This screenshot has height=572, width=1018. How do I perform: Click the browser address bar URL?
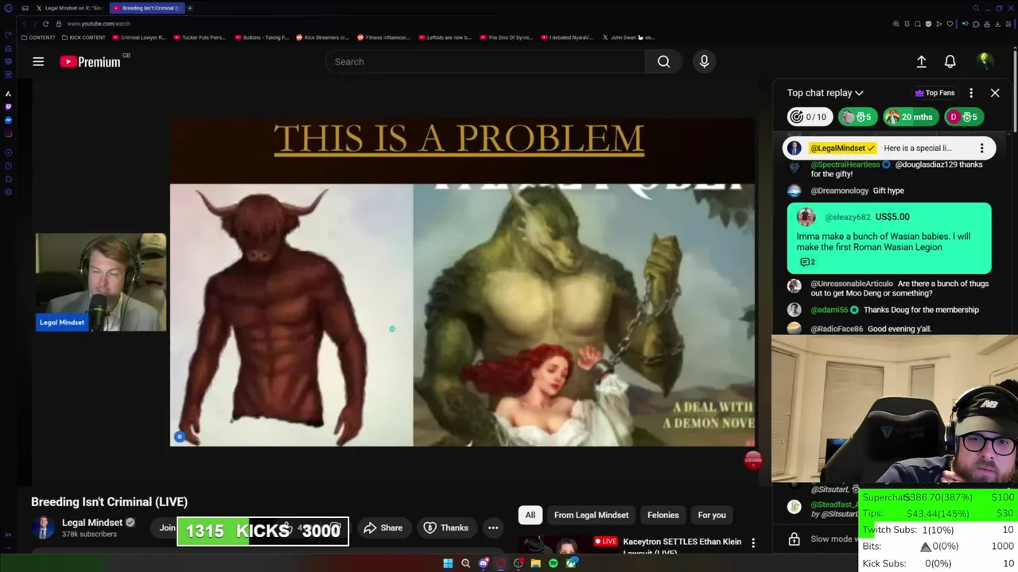click(99, 24)
